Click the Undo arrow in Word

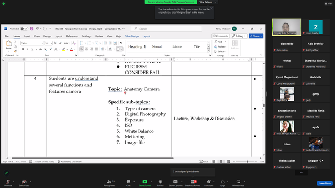[x=37, y=29]
